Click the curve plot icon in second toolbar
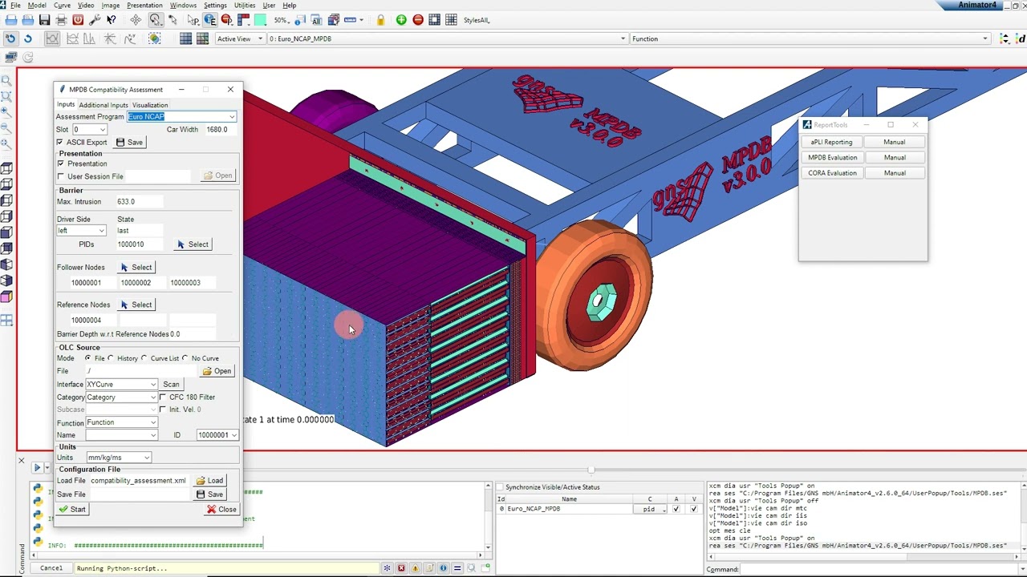Screen dimensions: 1027x577 (52, 38)
